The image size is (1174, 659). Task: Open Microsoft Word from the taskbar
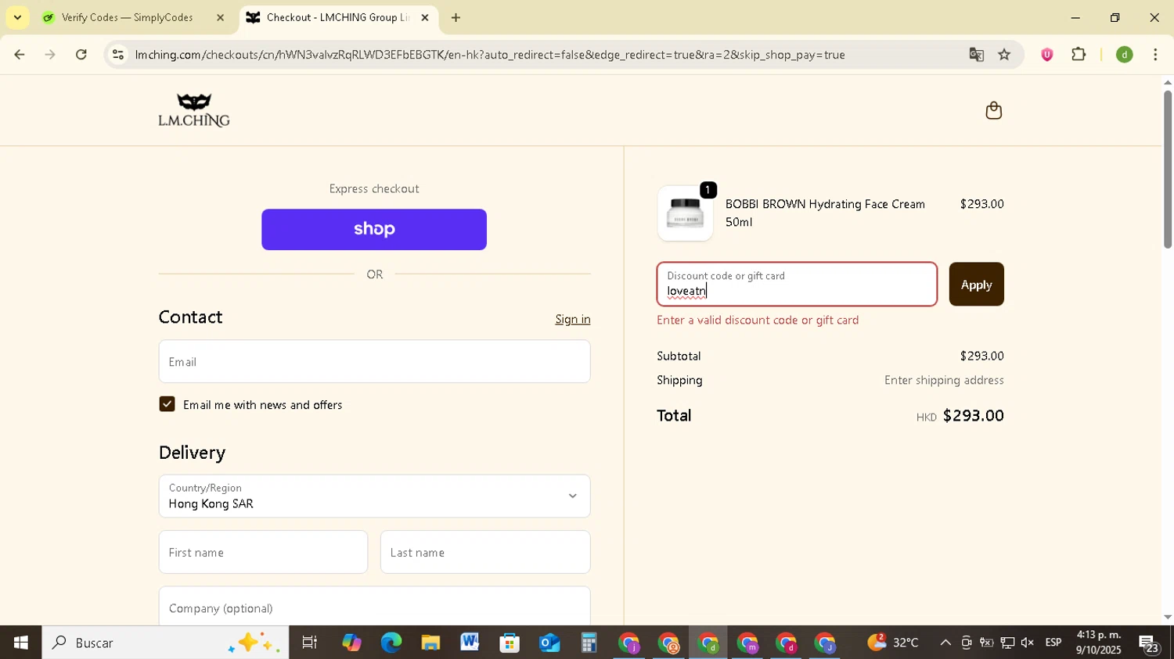tap(470, 643)
